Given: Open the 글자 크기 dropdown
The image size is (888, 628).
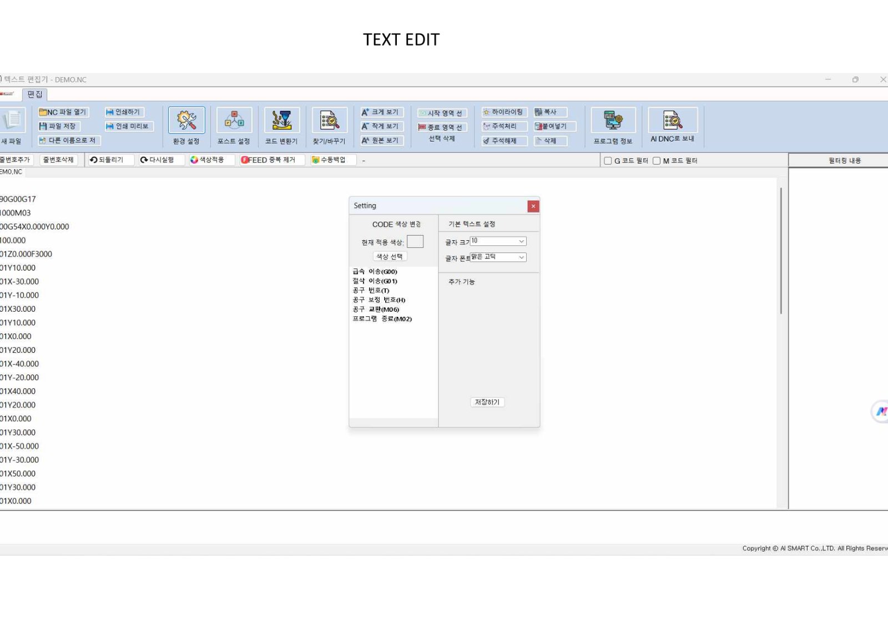Looking at the screenshot, I should (498, 241).
